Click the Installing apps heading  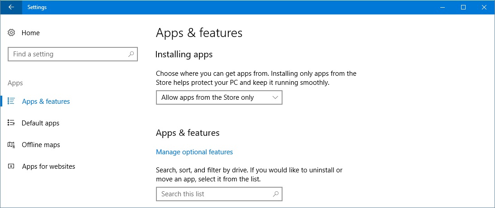pyautogui.click(x=184, y=55)
